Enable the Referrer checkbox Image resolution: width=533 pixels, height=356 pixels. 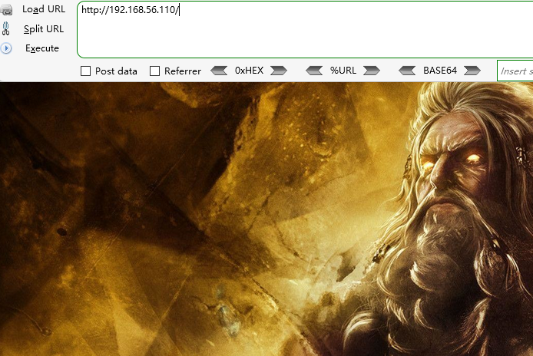coord(154,71)
